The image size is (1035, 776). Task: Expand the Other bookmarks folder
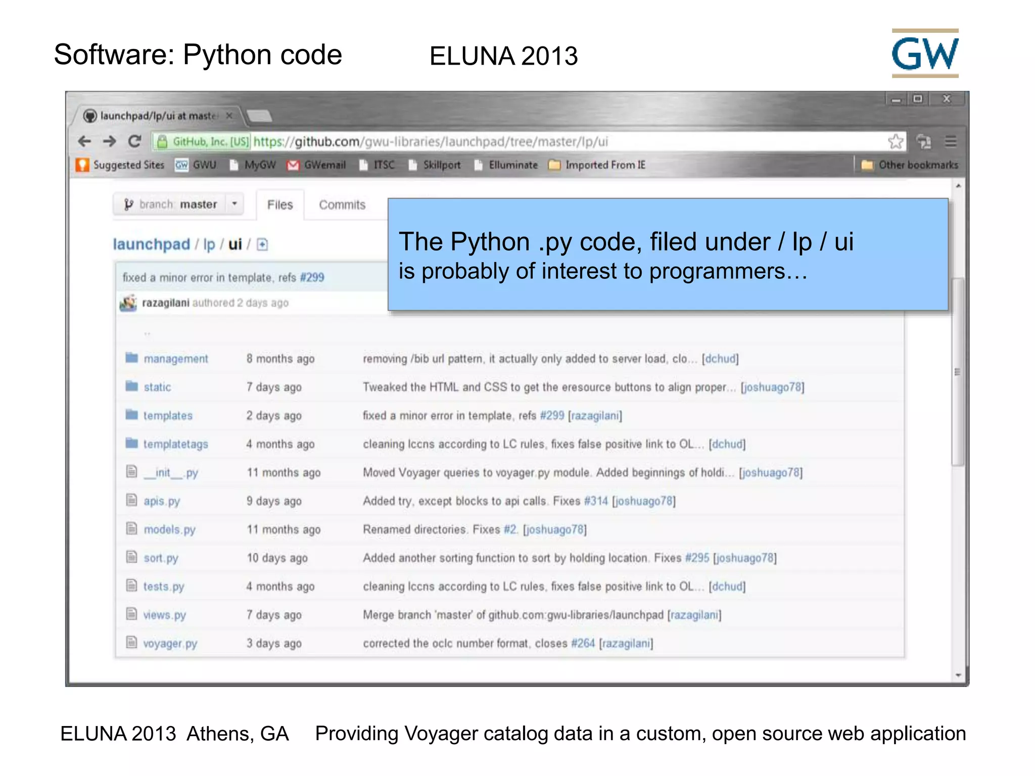[910, 165]
